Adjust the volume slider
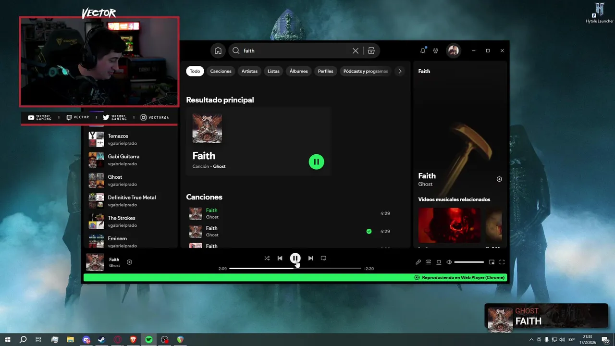The image size is (615, 346). click(469, 262)
